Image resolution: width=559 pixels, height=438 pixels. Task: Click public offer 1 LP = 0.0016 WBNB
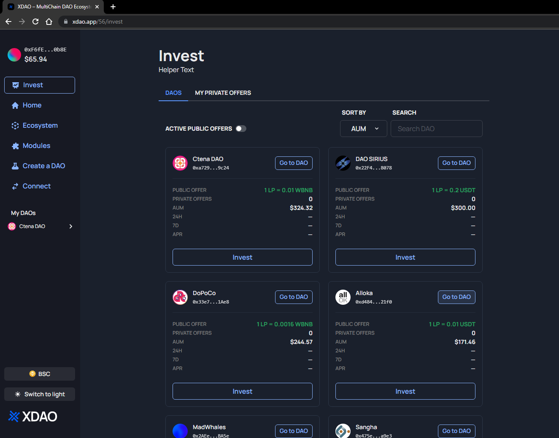pyautogui.click(x=285, y=324)
